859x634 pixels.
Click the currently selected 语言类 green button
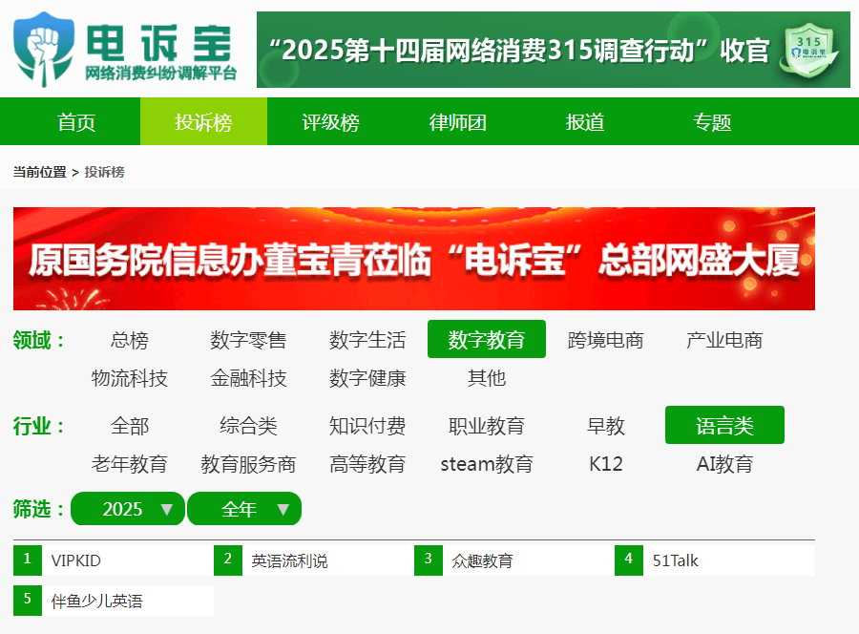pyautogui.click(x=723, y=426)
